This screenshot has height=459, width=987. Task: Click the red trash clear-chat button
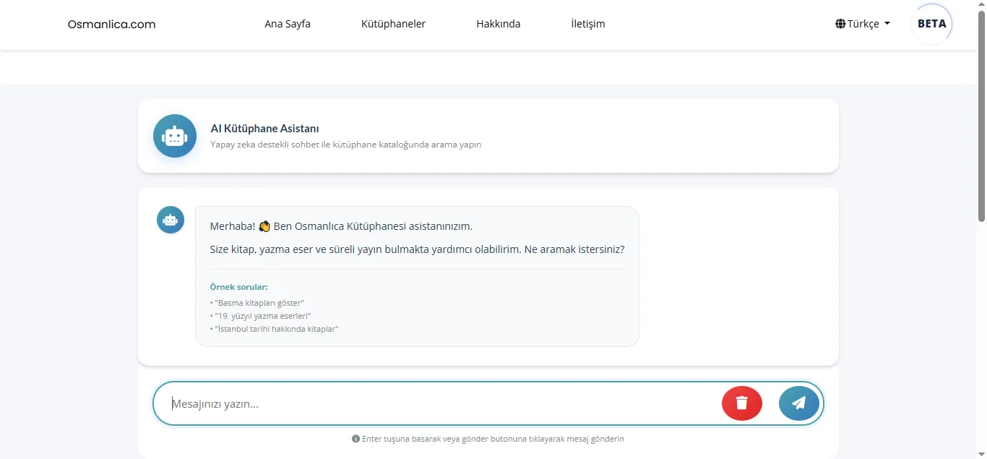[741, 403]
